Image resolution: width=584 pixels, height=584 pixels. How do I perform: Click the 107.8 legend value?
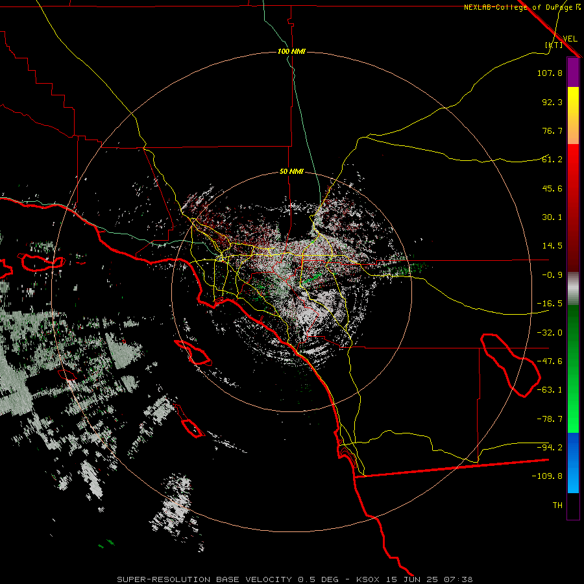pos(550,73)
